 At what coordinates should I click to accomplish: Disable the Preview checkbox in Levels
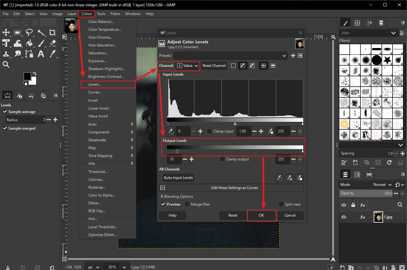[x=163, y=204]
